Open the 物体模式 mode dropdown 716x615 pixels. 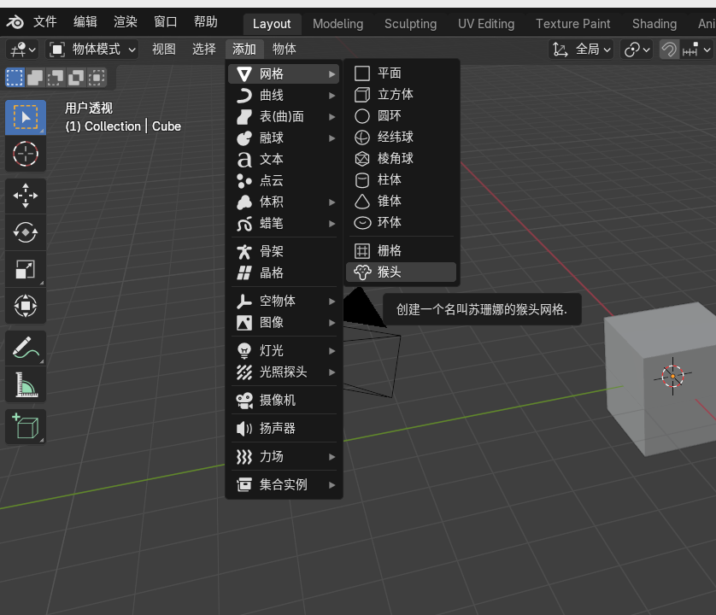coord(92,50)
